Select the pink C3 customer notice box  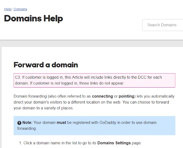pos(94,80)
